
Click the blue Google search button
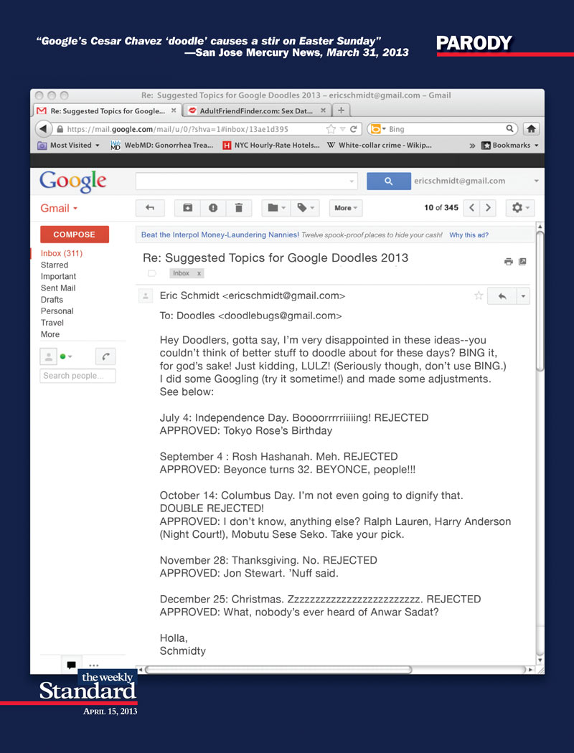point(388,181)
